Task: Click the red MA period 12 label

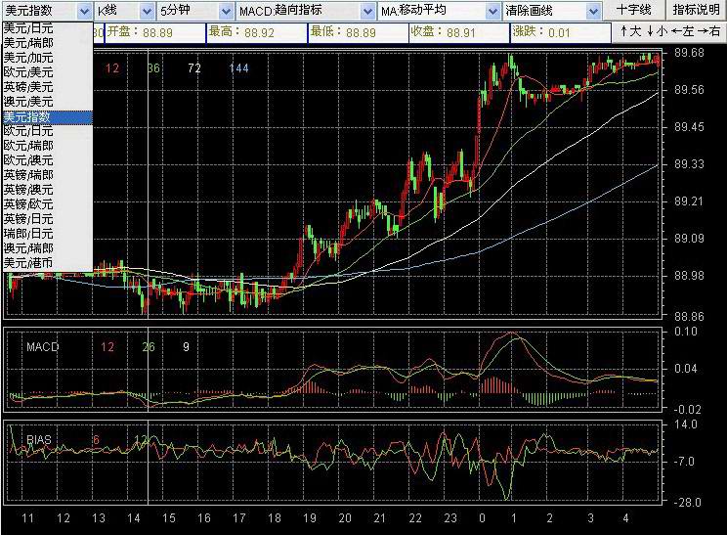Action: [112, 68]
